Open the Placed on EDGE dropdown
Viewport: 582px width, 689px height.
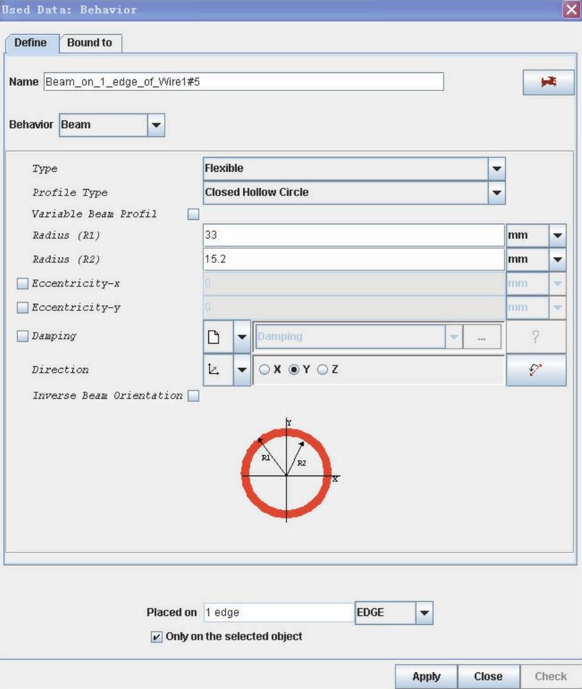424,613
